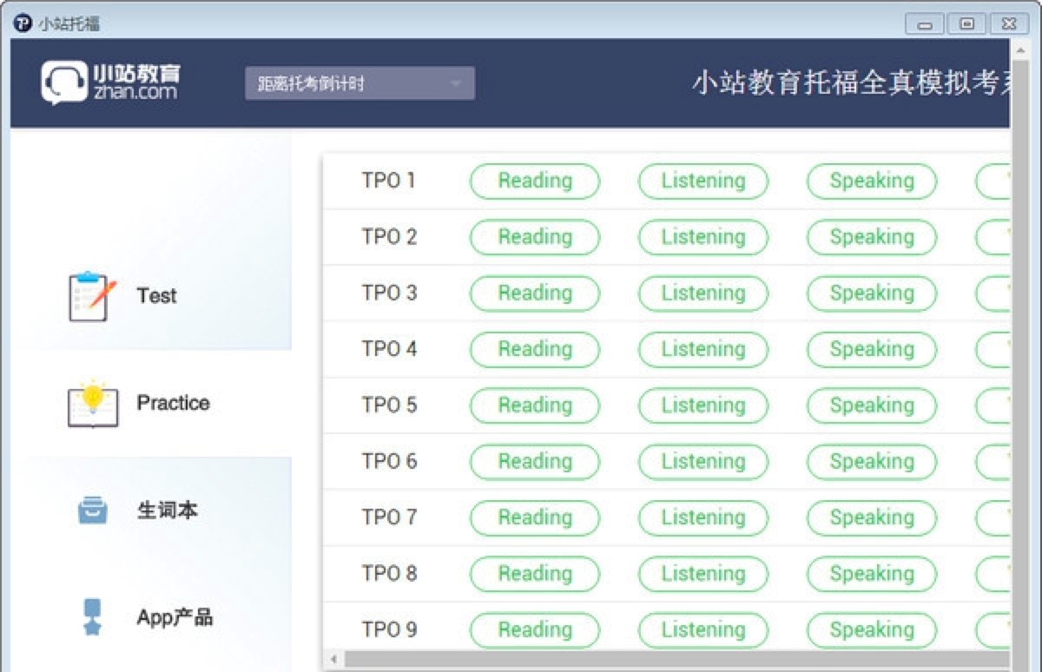This screenshot has height=672, width=1042.
Task: Click the TPO 8 row label
Action: (x=389, y=574)
